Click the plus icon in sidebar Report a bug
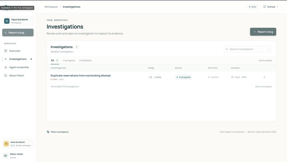287x162 pixels. click(x=5, y=33)
